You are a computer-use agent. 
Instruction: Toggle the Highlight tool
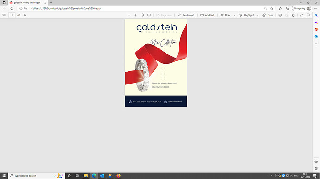coord(247,15)
